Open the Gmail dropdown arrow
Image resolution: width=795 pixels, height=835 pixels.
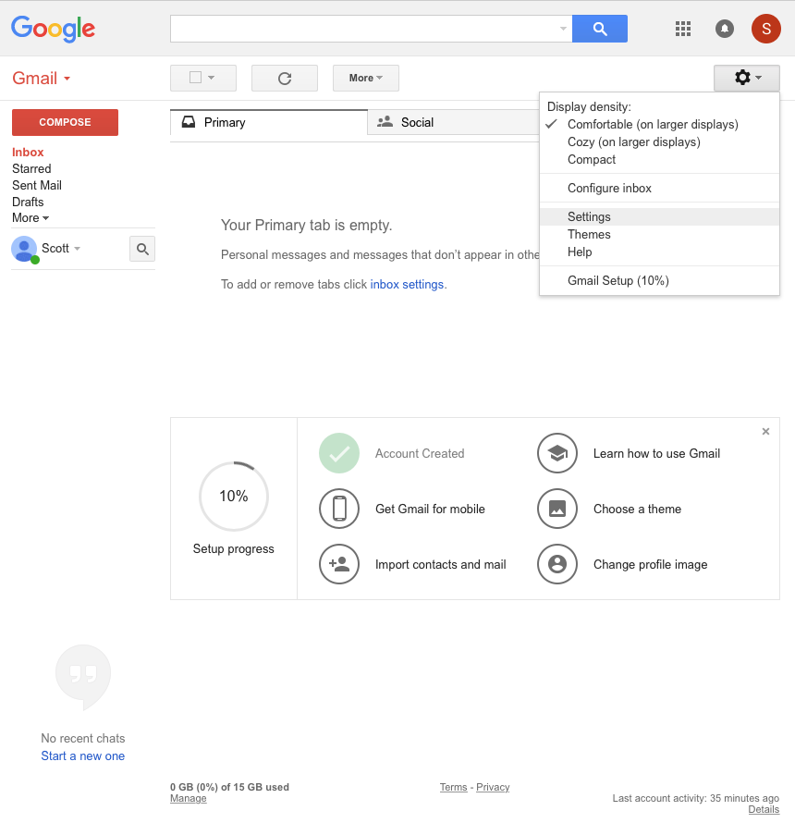coord(67,79)
